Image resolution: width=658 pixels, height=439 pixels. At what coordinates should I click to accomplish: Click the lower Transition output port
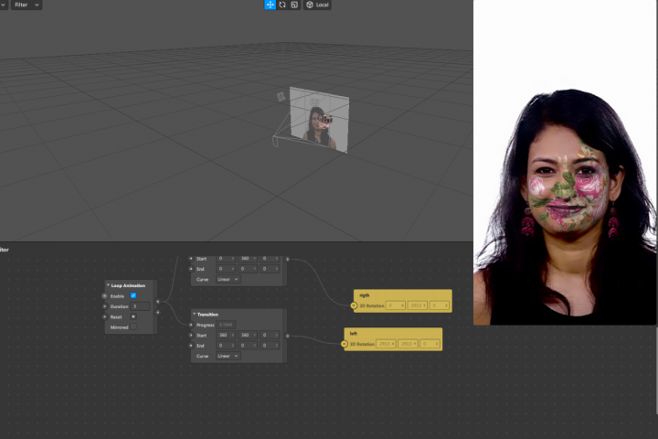tap(288, 336)
